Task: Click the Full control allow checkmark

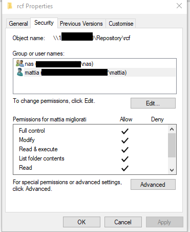Action: (x=125, y=131)
